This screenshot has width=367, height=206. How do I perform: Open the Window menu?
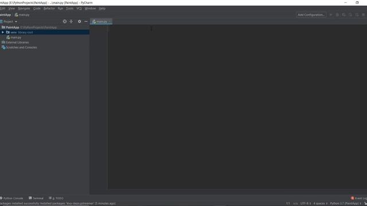[x=90, y=9]
